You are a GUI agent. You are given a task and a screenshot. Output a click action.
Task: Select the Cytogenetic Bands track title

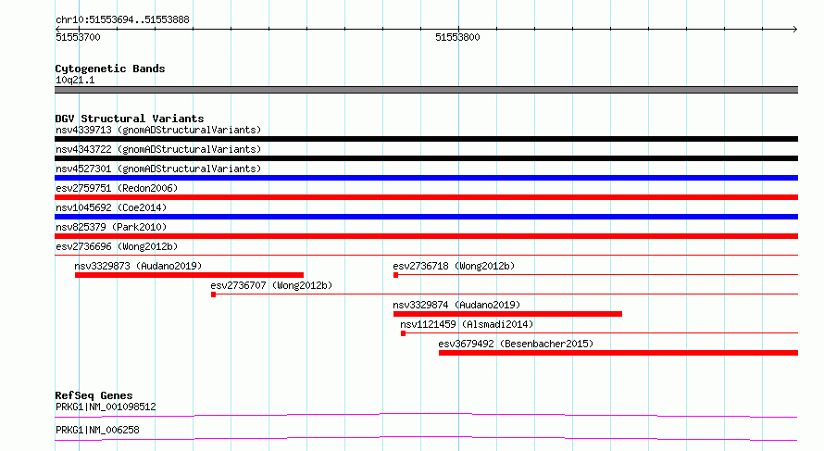[110, 69]
